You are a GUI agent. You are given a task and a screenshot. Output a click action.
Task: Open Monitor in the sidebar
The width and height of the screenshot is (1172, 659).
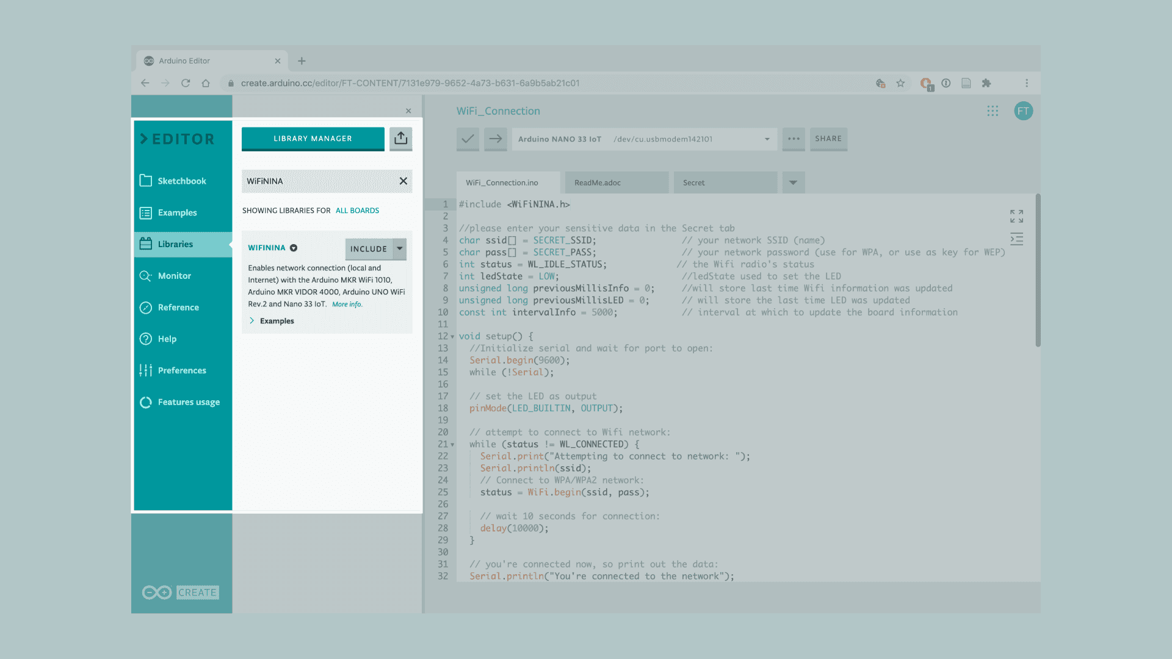click(x=174, y=276)
